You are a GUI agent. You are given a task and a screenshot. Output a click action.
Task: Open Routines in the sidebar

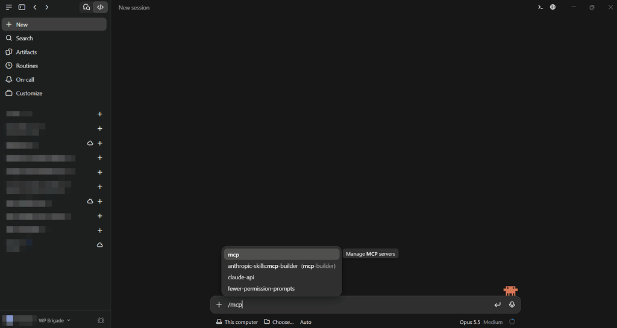click(x=54, y=66)
